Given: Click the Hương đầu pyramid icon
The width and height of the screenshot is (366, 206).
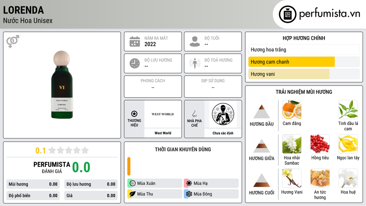Looking at the screenshot, I should 262,112.
